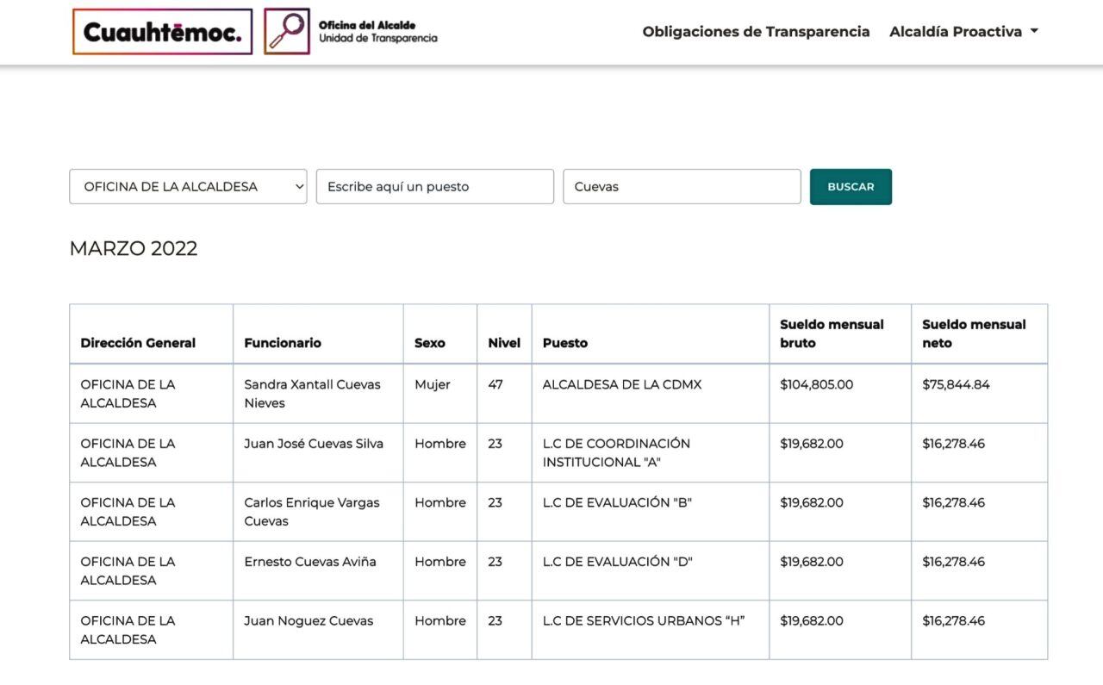
Task: Select Juan José Cuevas Silva's name
Action: [312, 443]
